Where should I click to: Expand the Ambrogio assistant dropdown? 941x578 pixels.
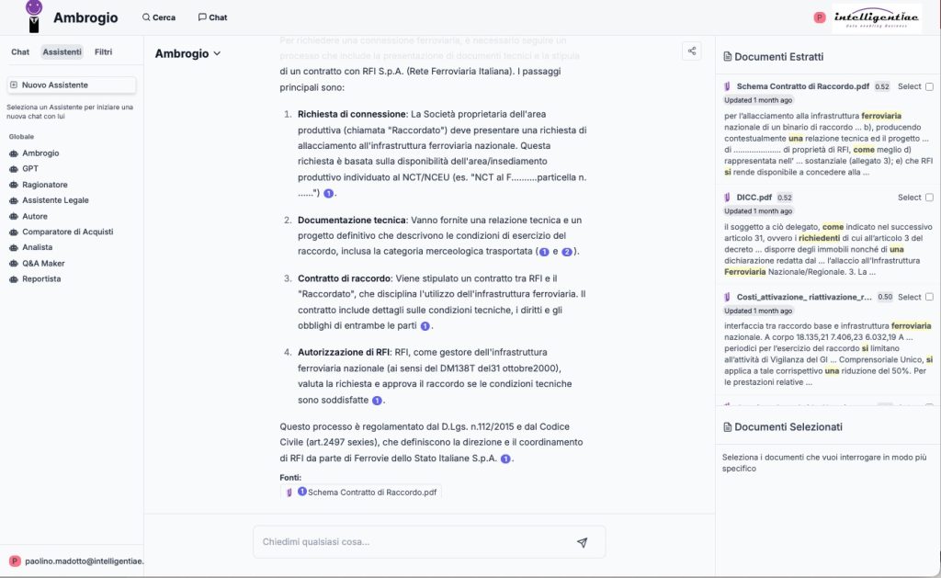click(x=188, y=53)
